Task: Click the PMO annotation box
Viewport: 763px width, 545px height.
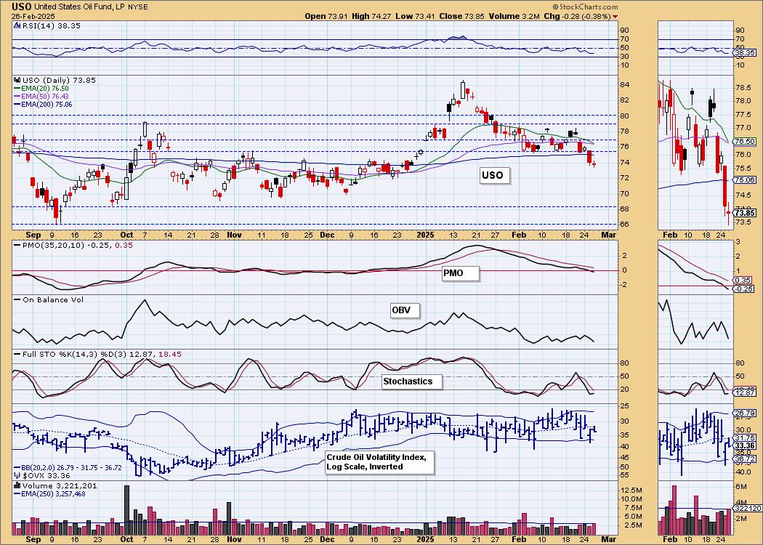Action: pyautogui.click(x=460, y=274)
